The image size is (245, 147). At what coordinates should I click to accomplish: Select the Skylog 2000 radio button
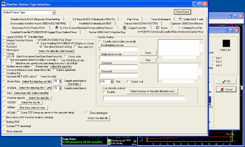(x=4, y=122)
